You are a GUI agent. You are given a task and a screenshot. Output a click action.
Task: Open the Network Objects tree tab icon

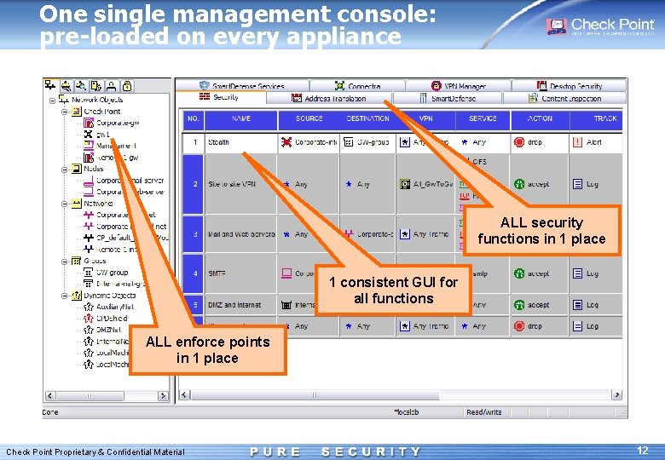click(x=50, y=84)
